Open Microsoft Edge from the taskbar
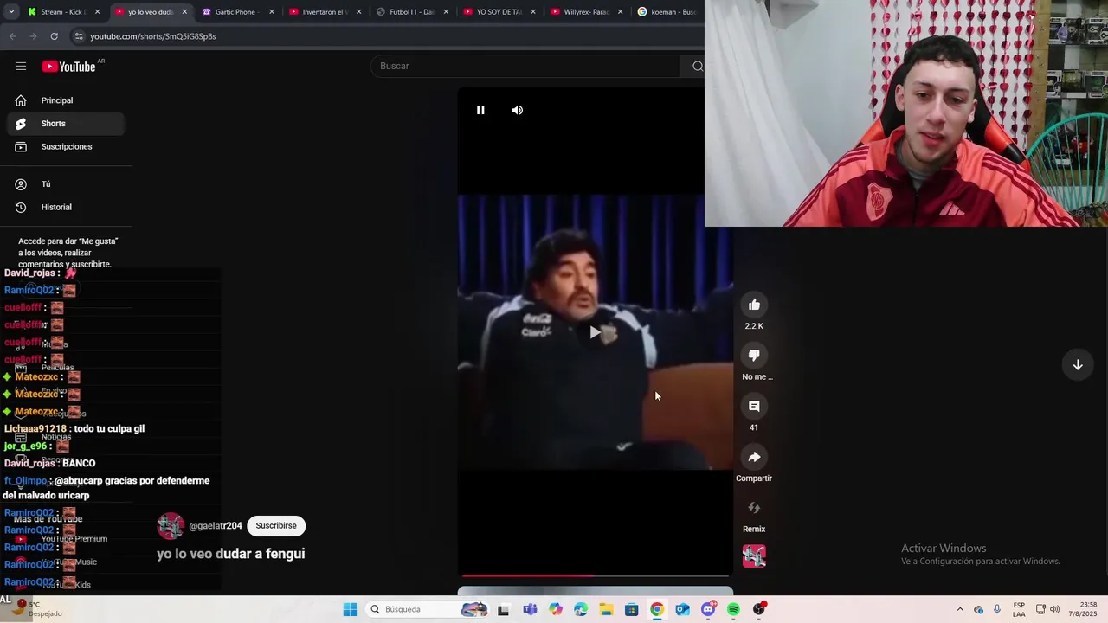This screenshot has width=1108, height=623. click(581, 609)
